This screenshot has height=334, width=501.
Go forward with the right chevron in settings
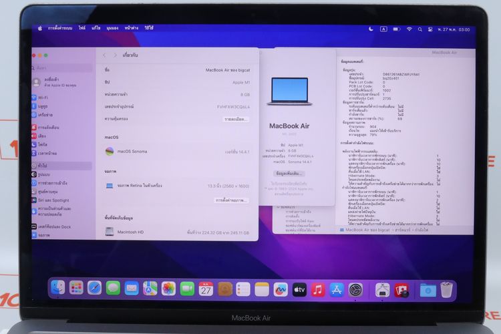pos(116,55)
